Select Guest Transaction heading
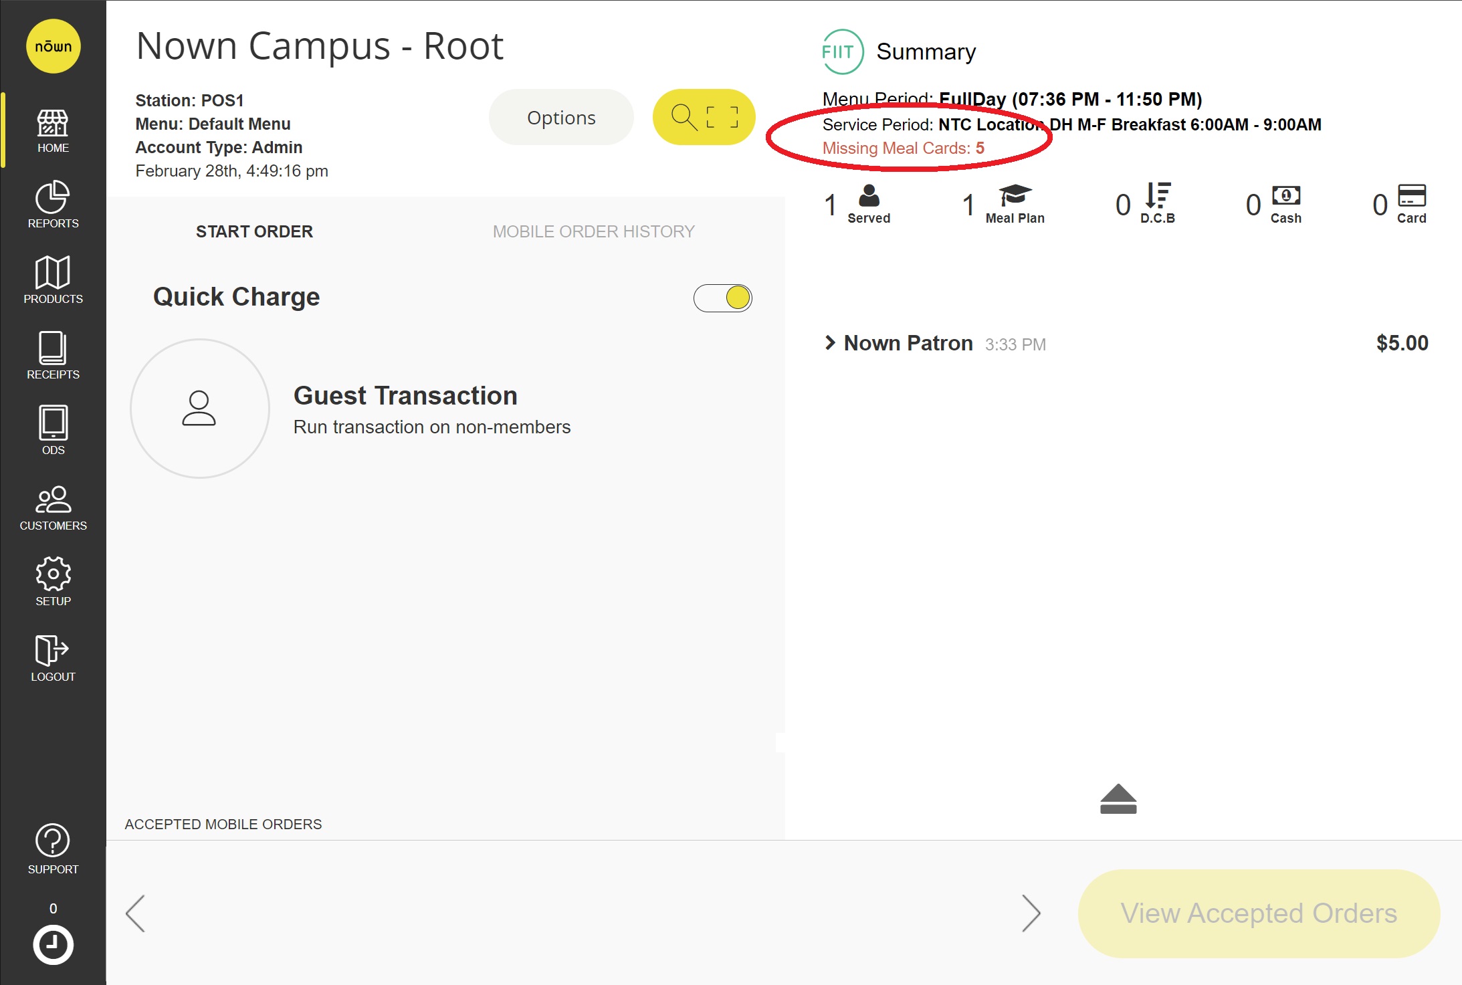Viewport: 1462px width, 985px height. pos(405,395)
